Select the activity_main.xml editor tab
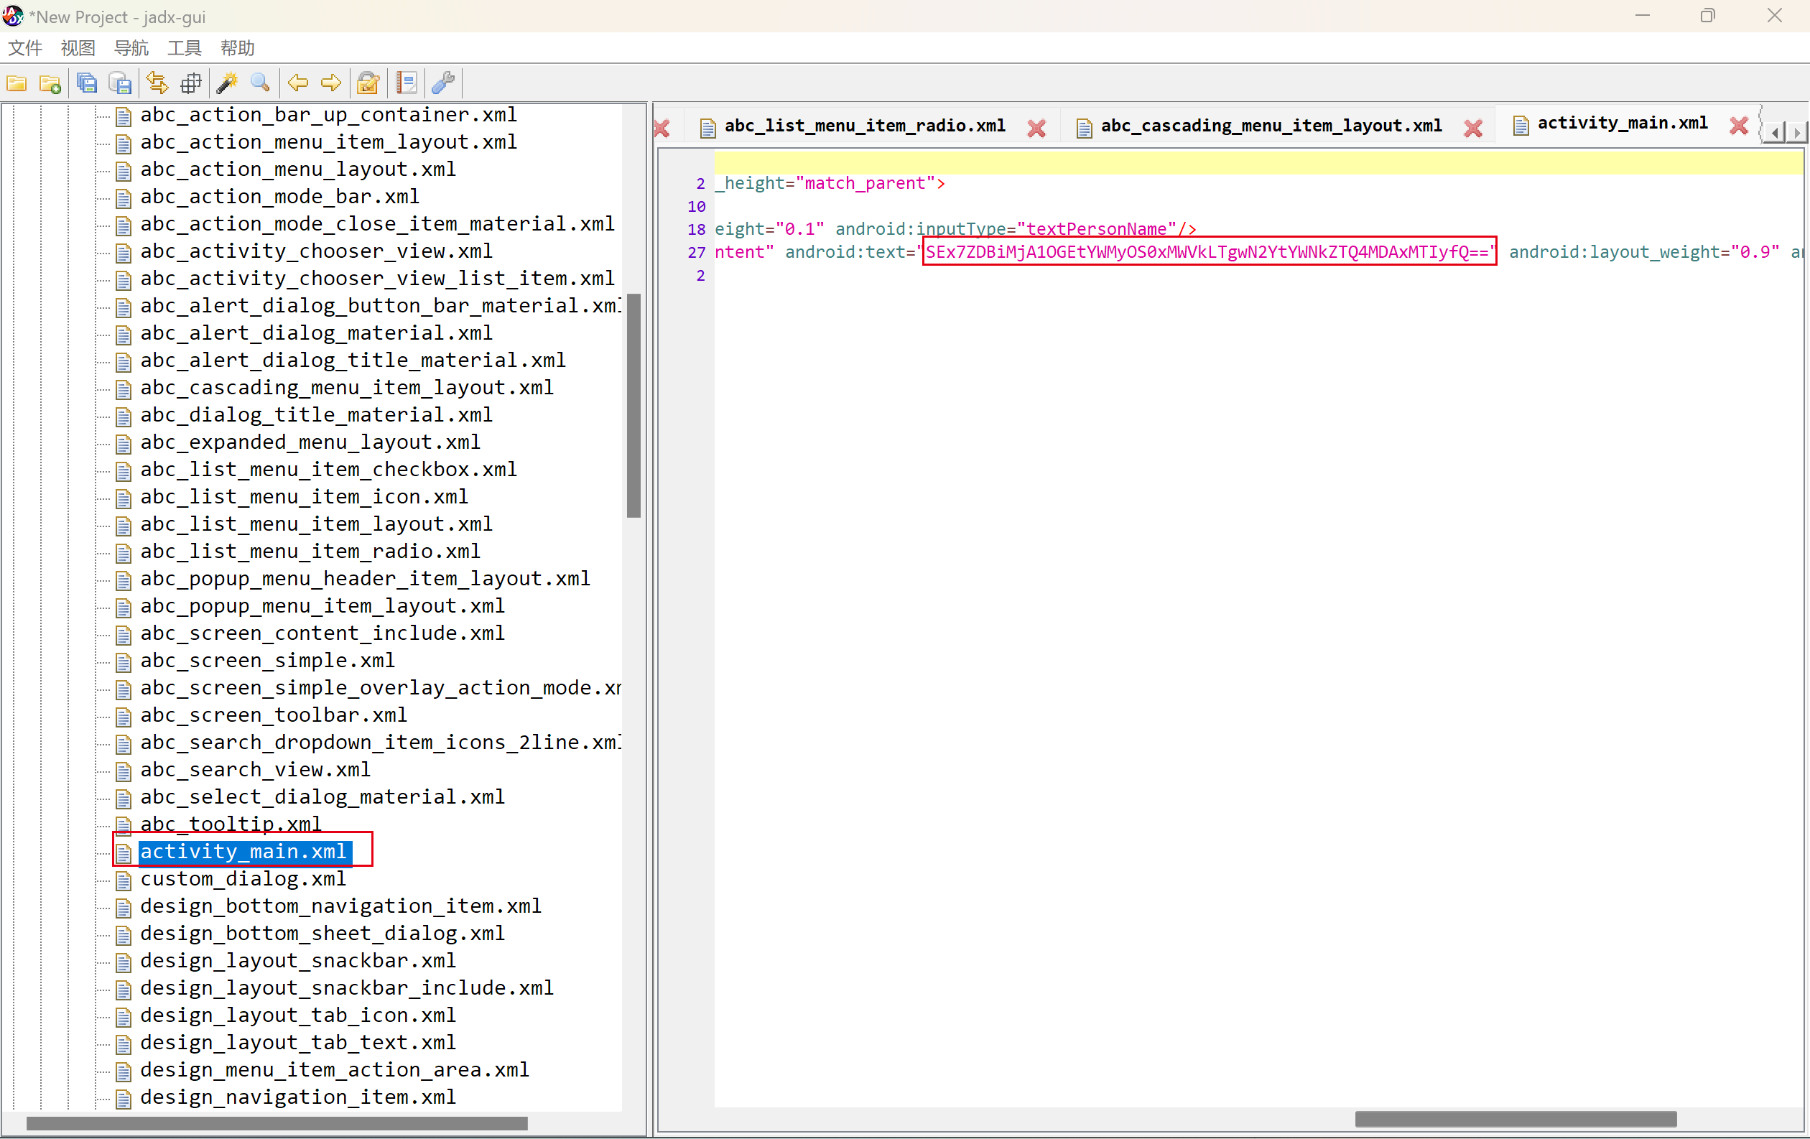1810x1139 pixels. [1622, 123]
